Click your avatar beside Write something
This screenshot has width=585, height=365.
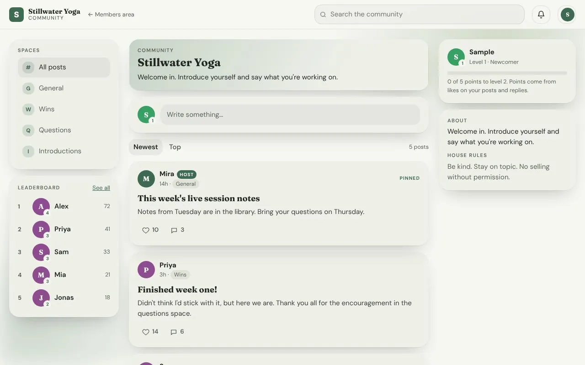tap(146, 115)
